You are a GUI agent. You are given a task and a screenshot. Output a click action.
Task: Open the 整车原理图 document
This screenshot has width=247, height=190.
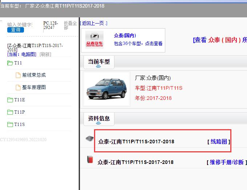[34, 87]
